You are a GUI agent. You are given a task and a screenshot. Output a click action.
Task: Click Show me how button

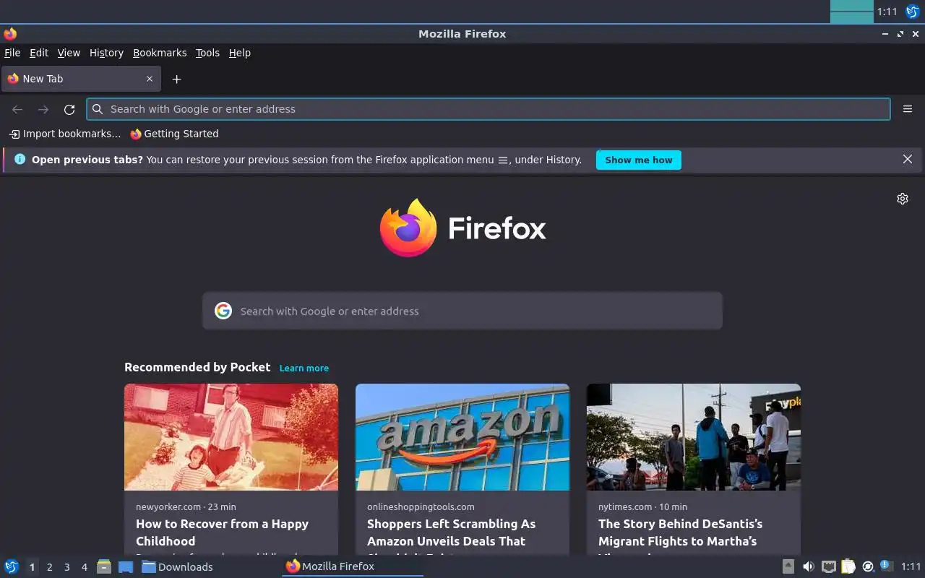(x=639, y=160)
